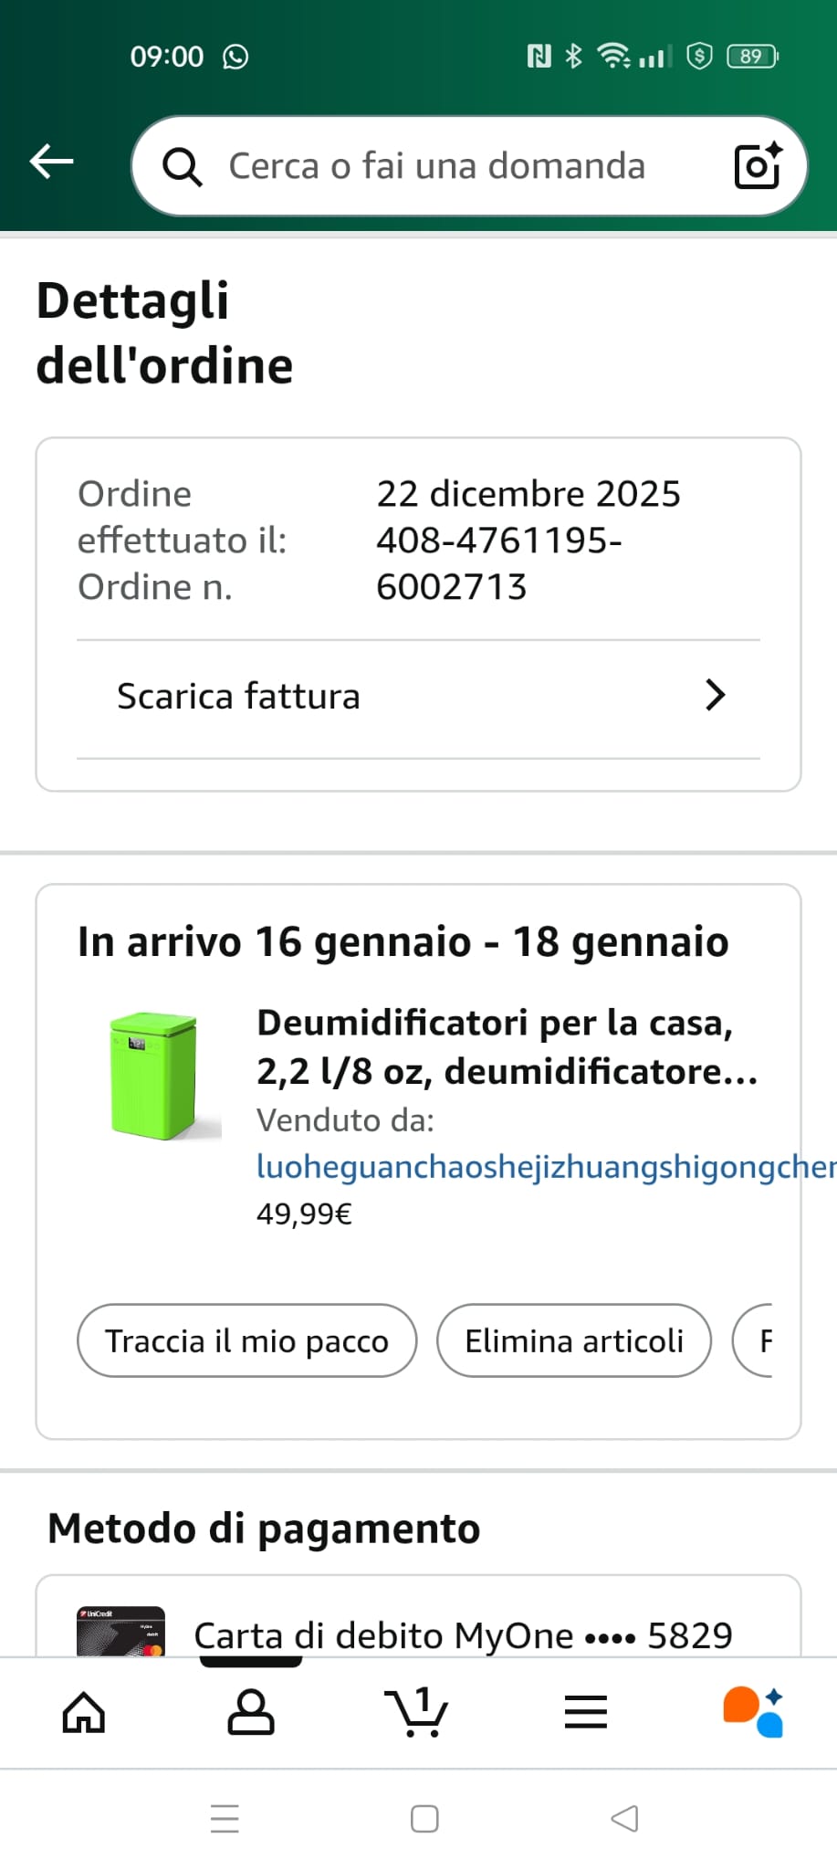The width and height of the screenshot is (837, 1870).
Task: Open the Rufus assistant icon
Action: (x=753, y=1711)
